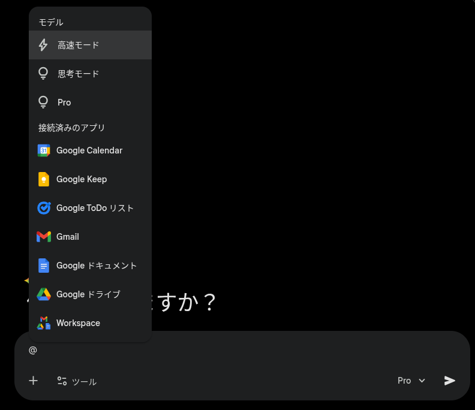The width and height of the screenshot is (475, 410).
Task: Click the lightning bolt 高速モード icon
Action: pos(43,45)
